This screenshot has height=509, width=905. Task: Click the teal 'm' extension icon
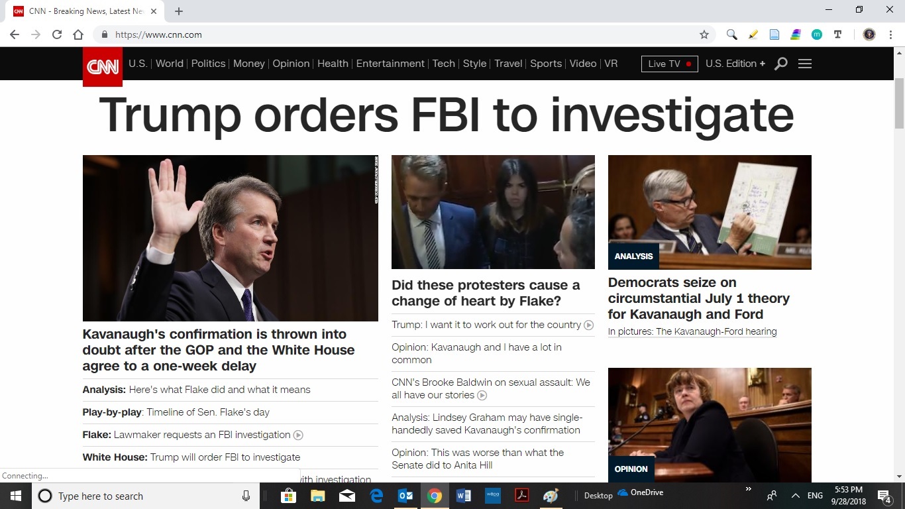(x=816, y=34)
